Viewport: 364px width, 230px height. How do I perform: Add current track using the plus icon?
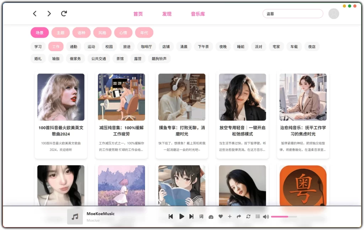[x=230, y=216]
